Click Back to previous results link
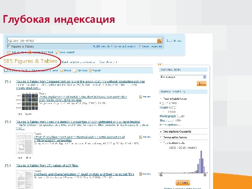The image size is (252, 189). 78,62
